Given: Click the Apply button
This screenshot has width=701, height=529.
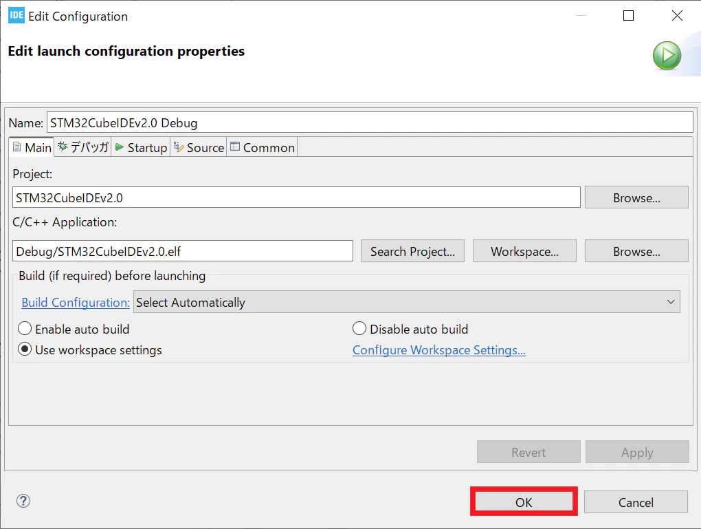Looking at the screenshot, I should tap(637, 451).
